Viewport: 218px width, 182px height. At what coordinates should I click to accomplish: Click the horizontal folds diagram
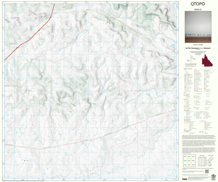coord(210,162)
